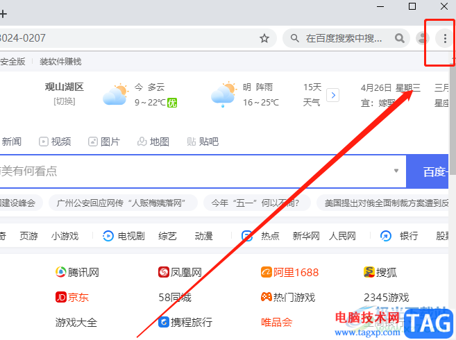Open the 腾讯网 site link
The height and width of the screenshot is (340, 456).
tap(77, 272)
